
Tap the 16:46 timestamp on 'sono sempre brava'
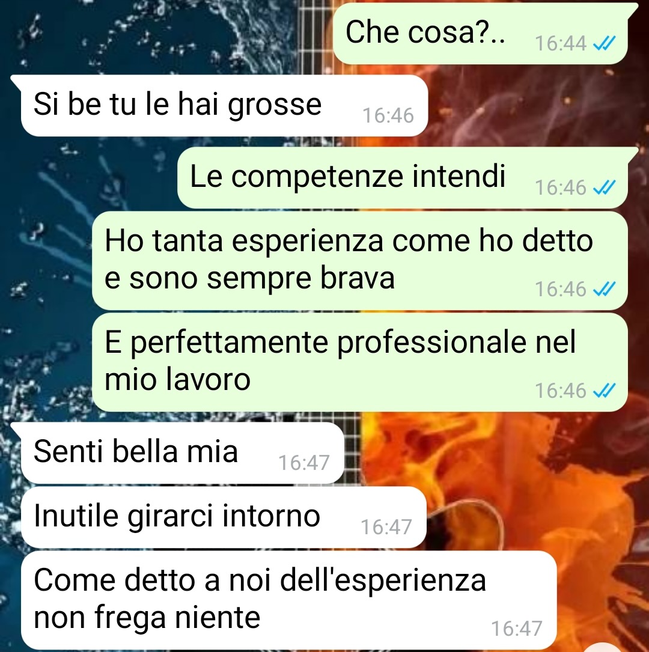561,289
